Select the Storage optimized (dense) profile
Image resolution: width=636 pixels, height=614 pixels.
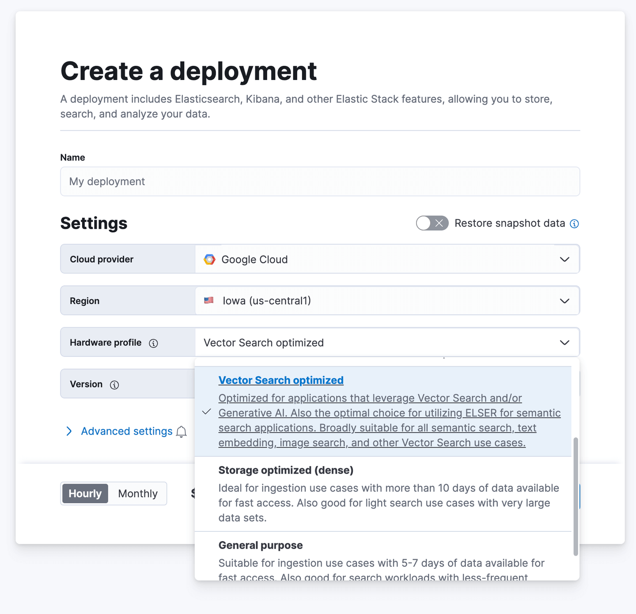[x=286, y=470]
